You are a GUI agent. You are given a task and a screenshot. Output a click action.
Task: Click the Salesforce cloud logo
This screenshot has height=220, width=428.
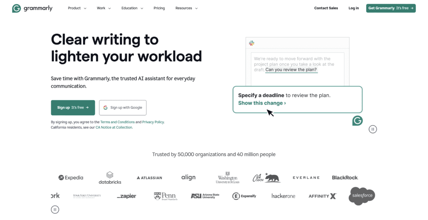tap(362, 196)
